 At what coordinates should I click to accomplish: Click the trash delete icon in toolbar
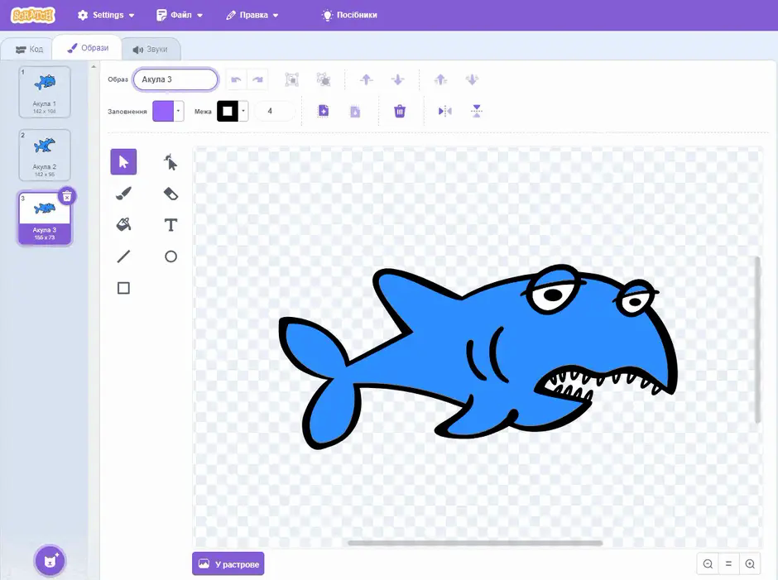coord(400,111)
